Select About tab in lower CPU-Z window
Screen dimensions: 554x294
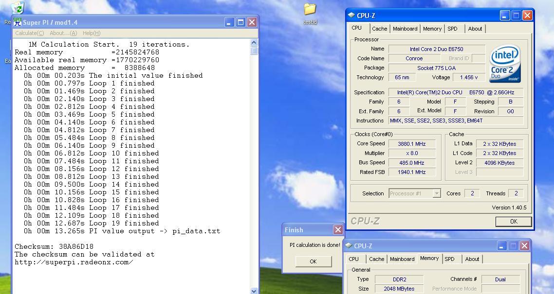tap(472, 259)
